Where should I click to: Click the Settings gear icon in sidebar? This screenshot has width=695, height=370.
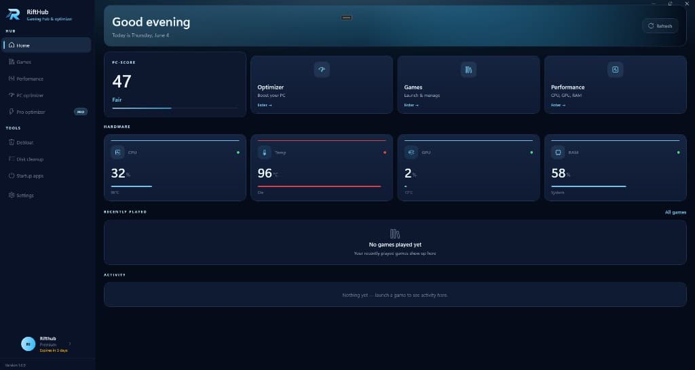coord(12,195)
